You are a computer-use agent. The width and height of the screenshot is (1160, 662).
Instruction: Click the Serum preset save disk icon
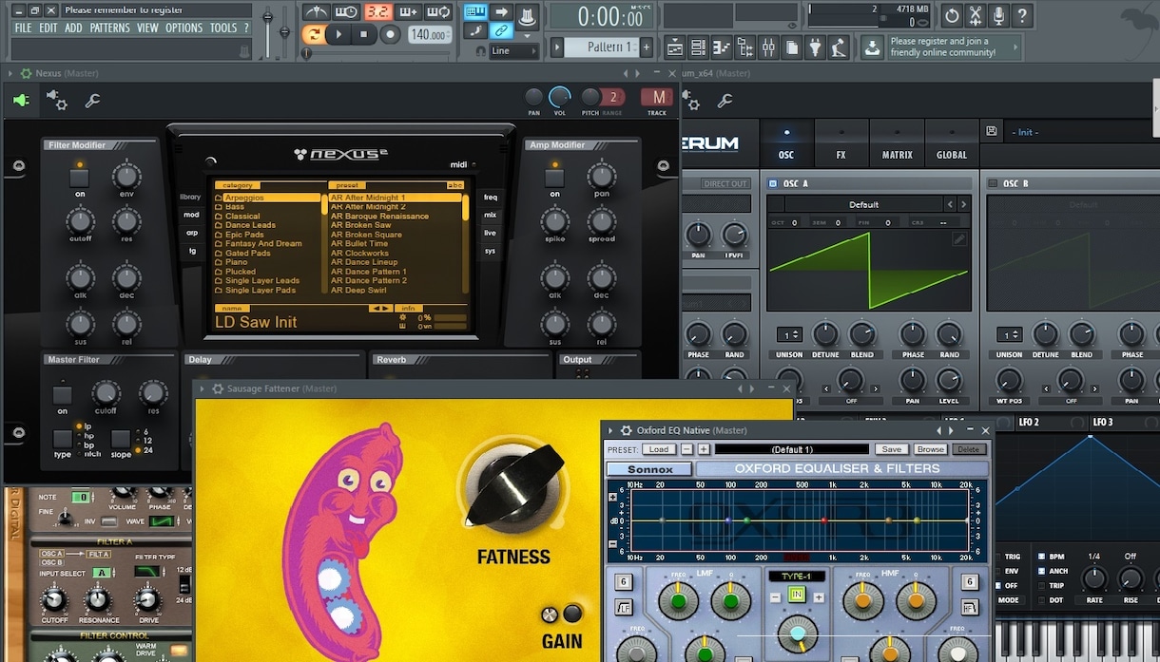[x=993, y=131]
